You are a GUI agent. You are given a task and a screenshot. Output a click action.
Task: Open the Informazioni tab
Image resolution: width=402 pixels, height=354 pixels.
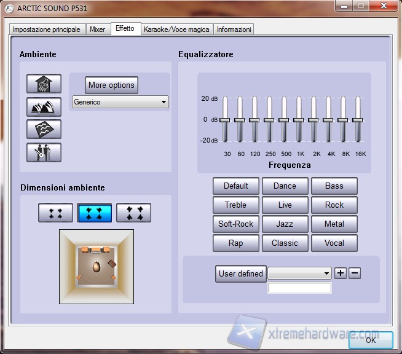click(234, 29)
